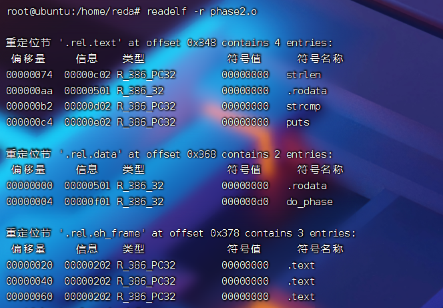The width and height of the screenshot is (443, 308).
Task: Click the 偏移量 column header under .rel.text
Action: pos(28,59)
